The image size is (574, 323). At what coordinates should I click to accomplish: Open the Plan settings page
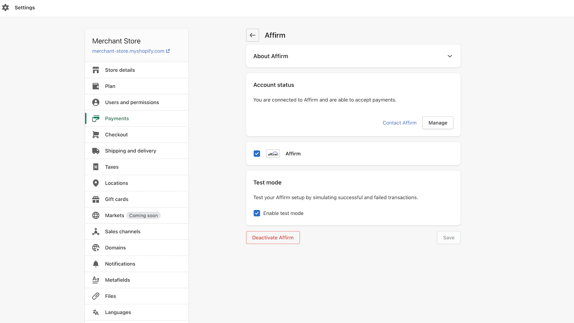click(x=137, y=86)
